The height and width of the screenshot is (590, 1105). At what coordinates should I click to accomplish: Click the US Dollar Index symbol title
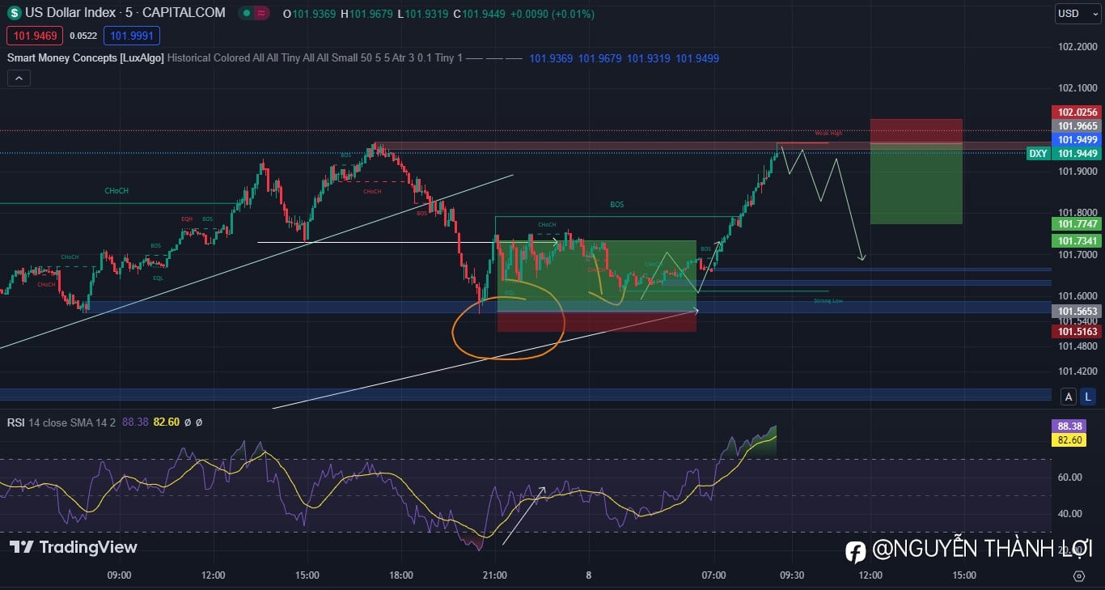click(125, 13)
